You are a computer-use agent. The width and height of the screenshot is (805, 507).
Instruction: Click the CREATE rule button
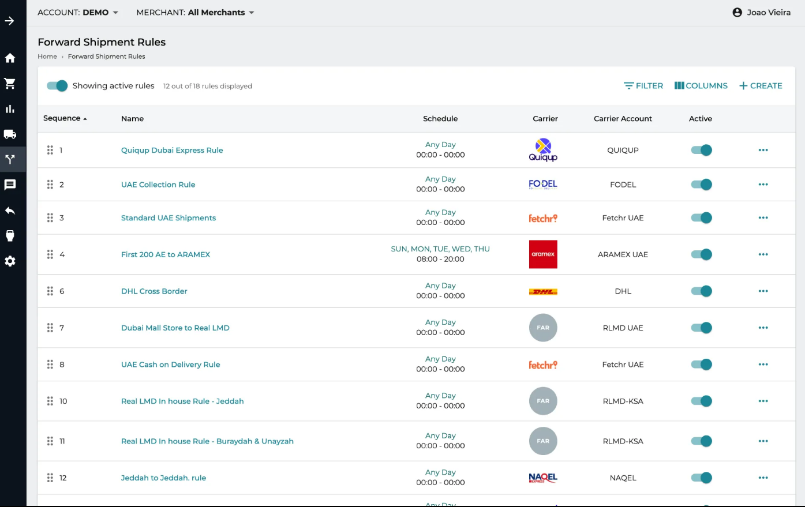761,86
